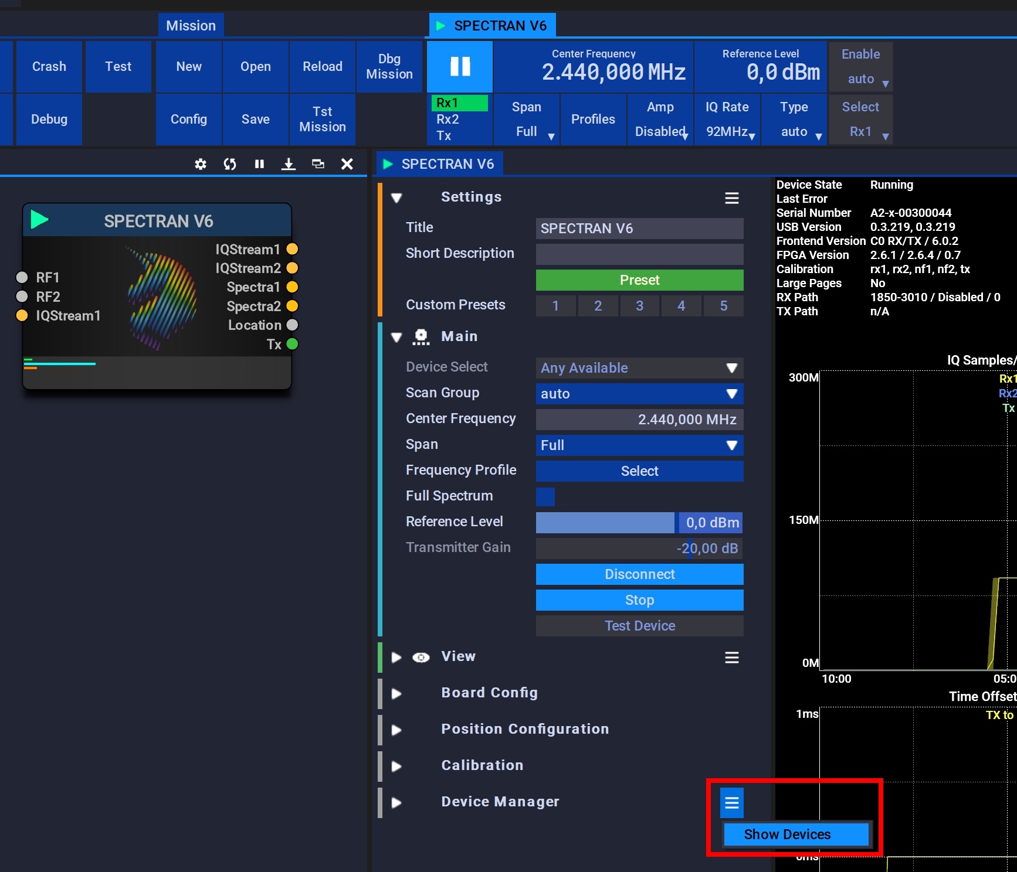
Task: Toggle the Full Spectrum checkbox
Action: [x=545, y=496]
